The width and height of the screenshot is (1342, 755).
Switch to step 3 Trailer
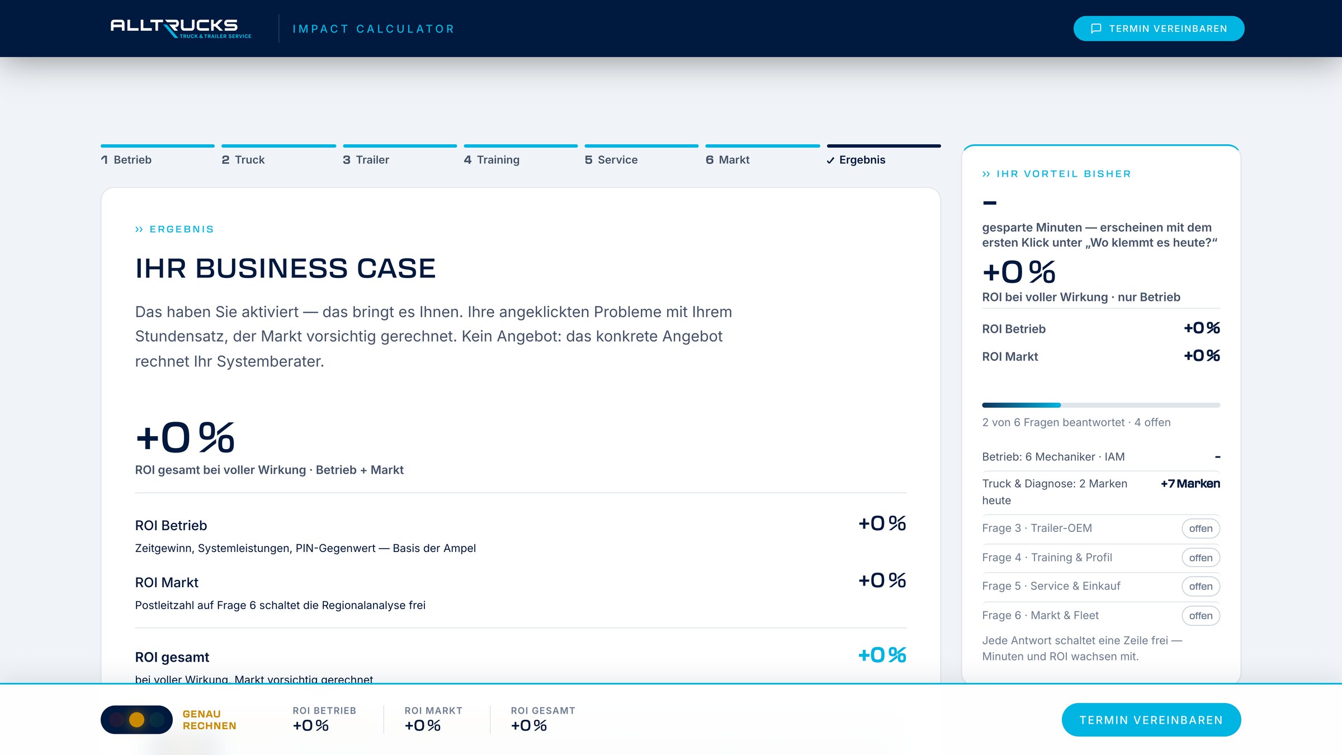click(x=400, y=156)
